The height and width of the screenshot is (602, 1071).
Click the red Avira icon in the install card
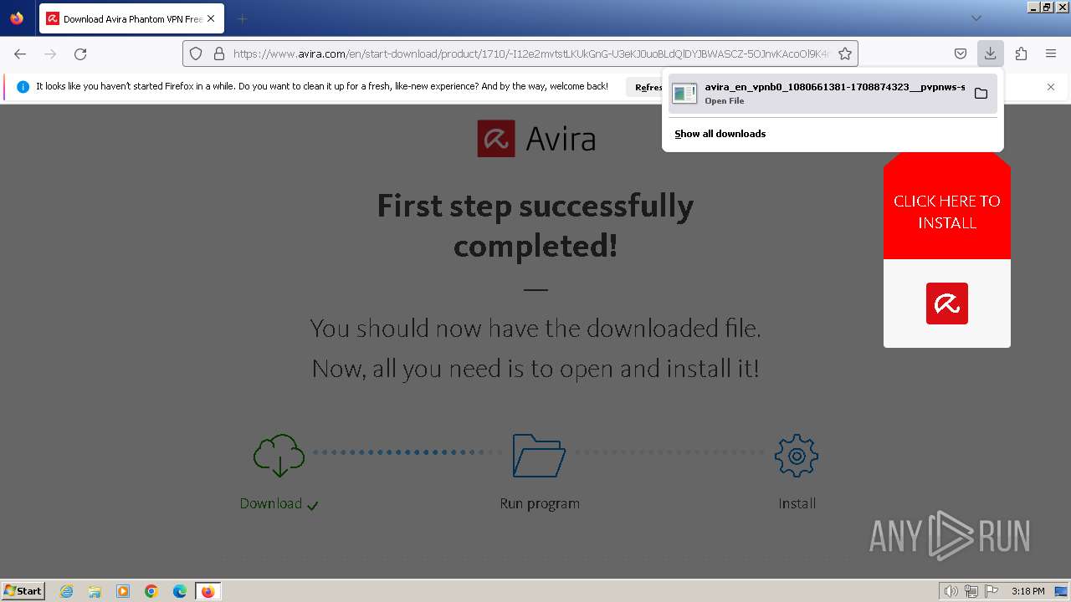[947, 303]
